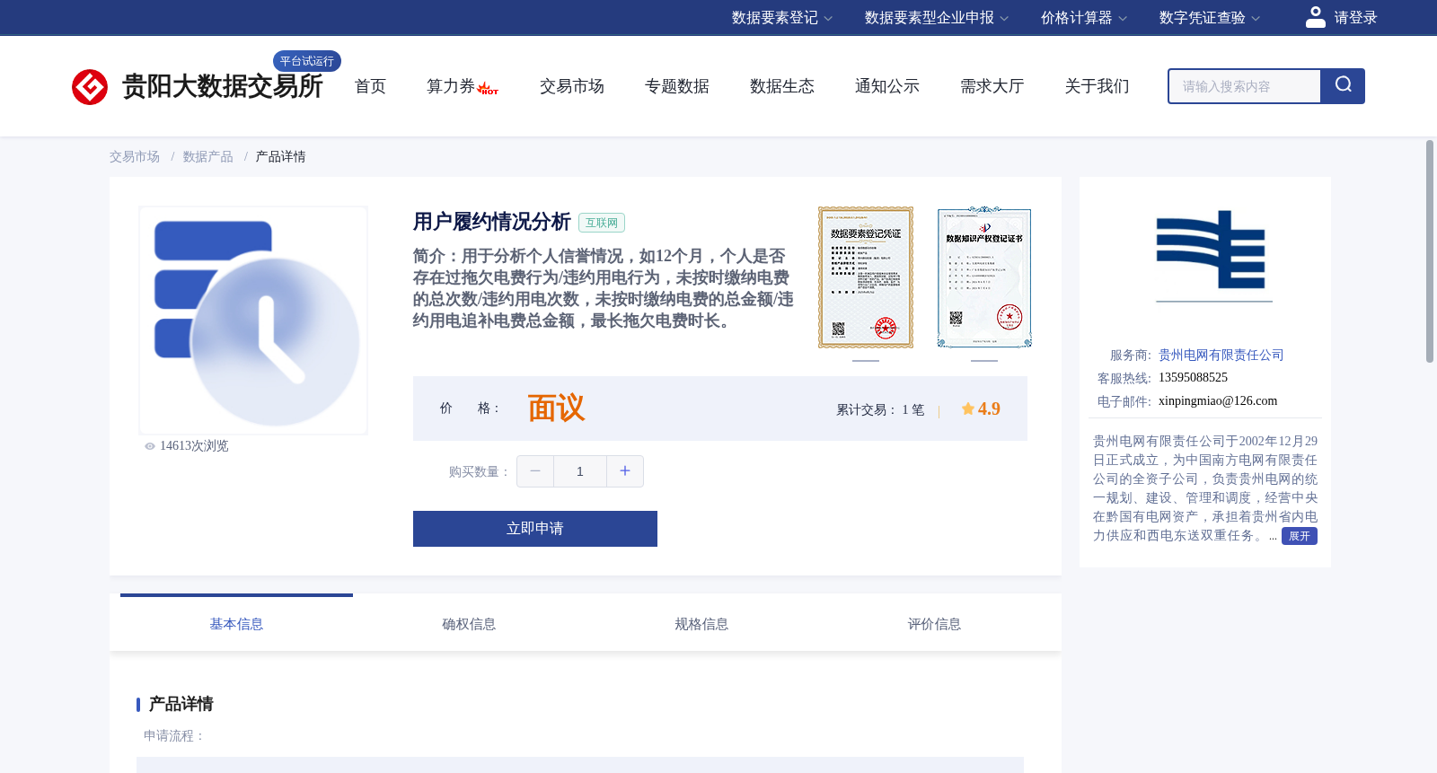The image size is (1437, 773).
Task: Click the 申请流程 label
Action: (x=174, y=736)
